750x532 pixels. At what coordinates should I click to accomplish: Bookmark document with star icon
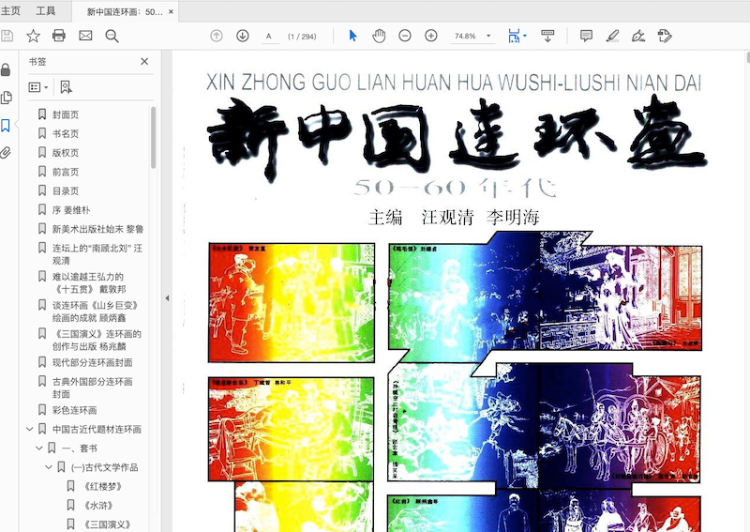(33, 36)
